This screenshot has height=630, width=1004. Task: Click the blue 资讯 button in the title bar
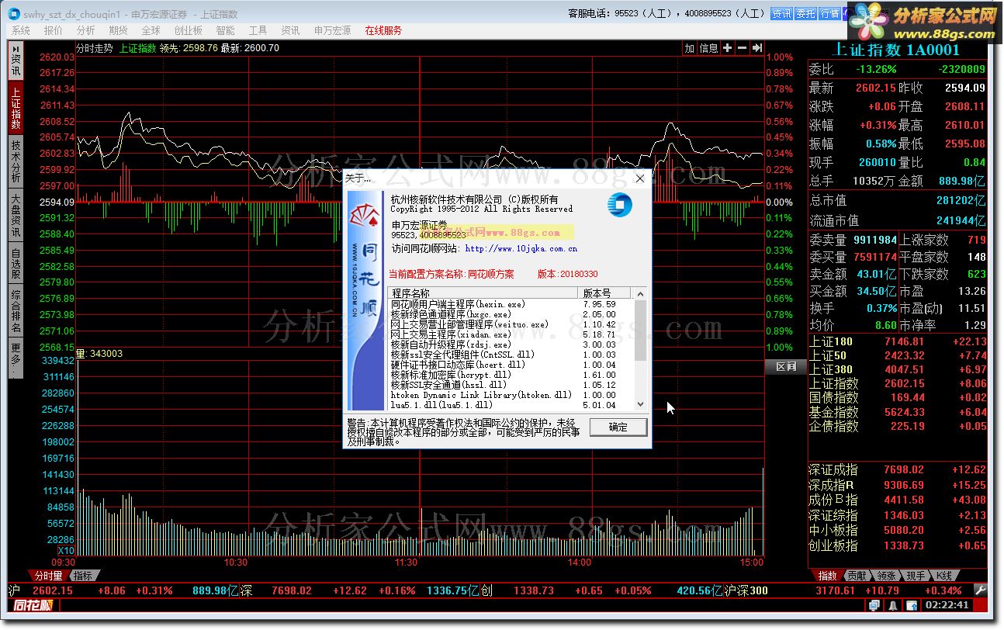[781, 13]
